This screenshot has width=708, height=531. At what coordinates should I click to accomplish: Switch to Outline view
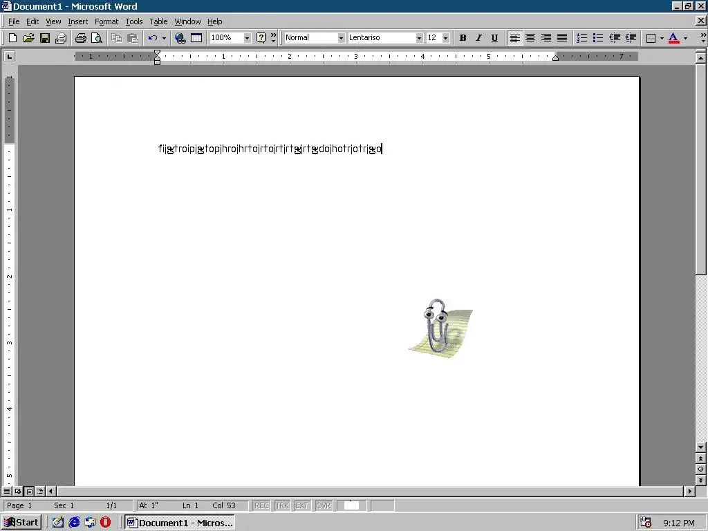(39, 491)
